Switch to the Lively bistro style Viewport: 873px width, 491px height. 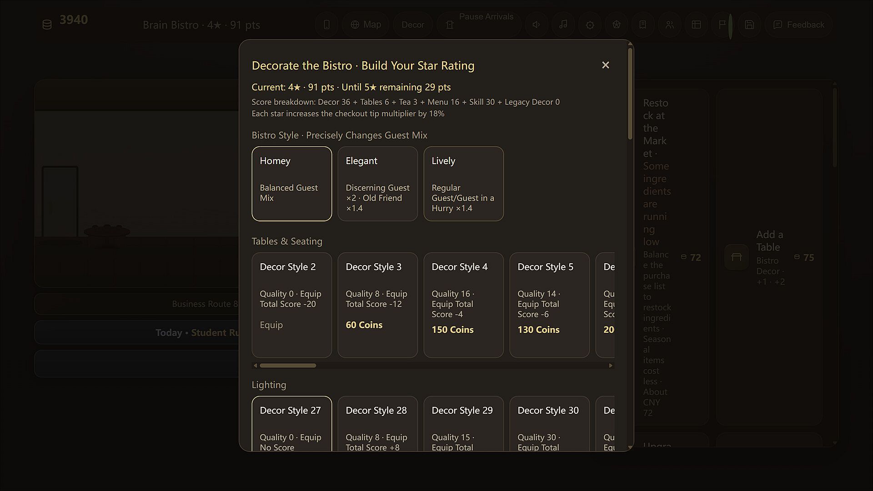click(x=464, y=184)
